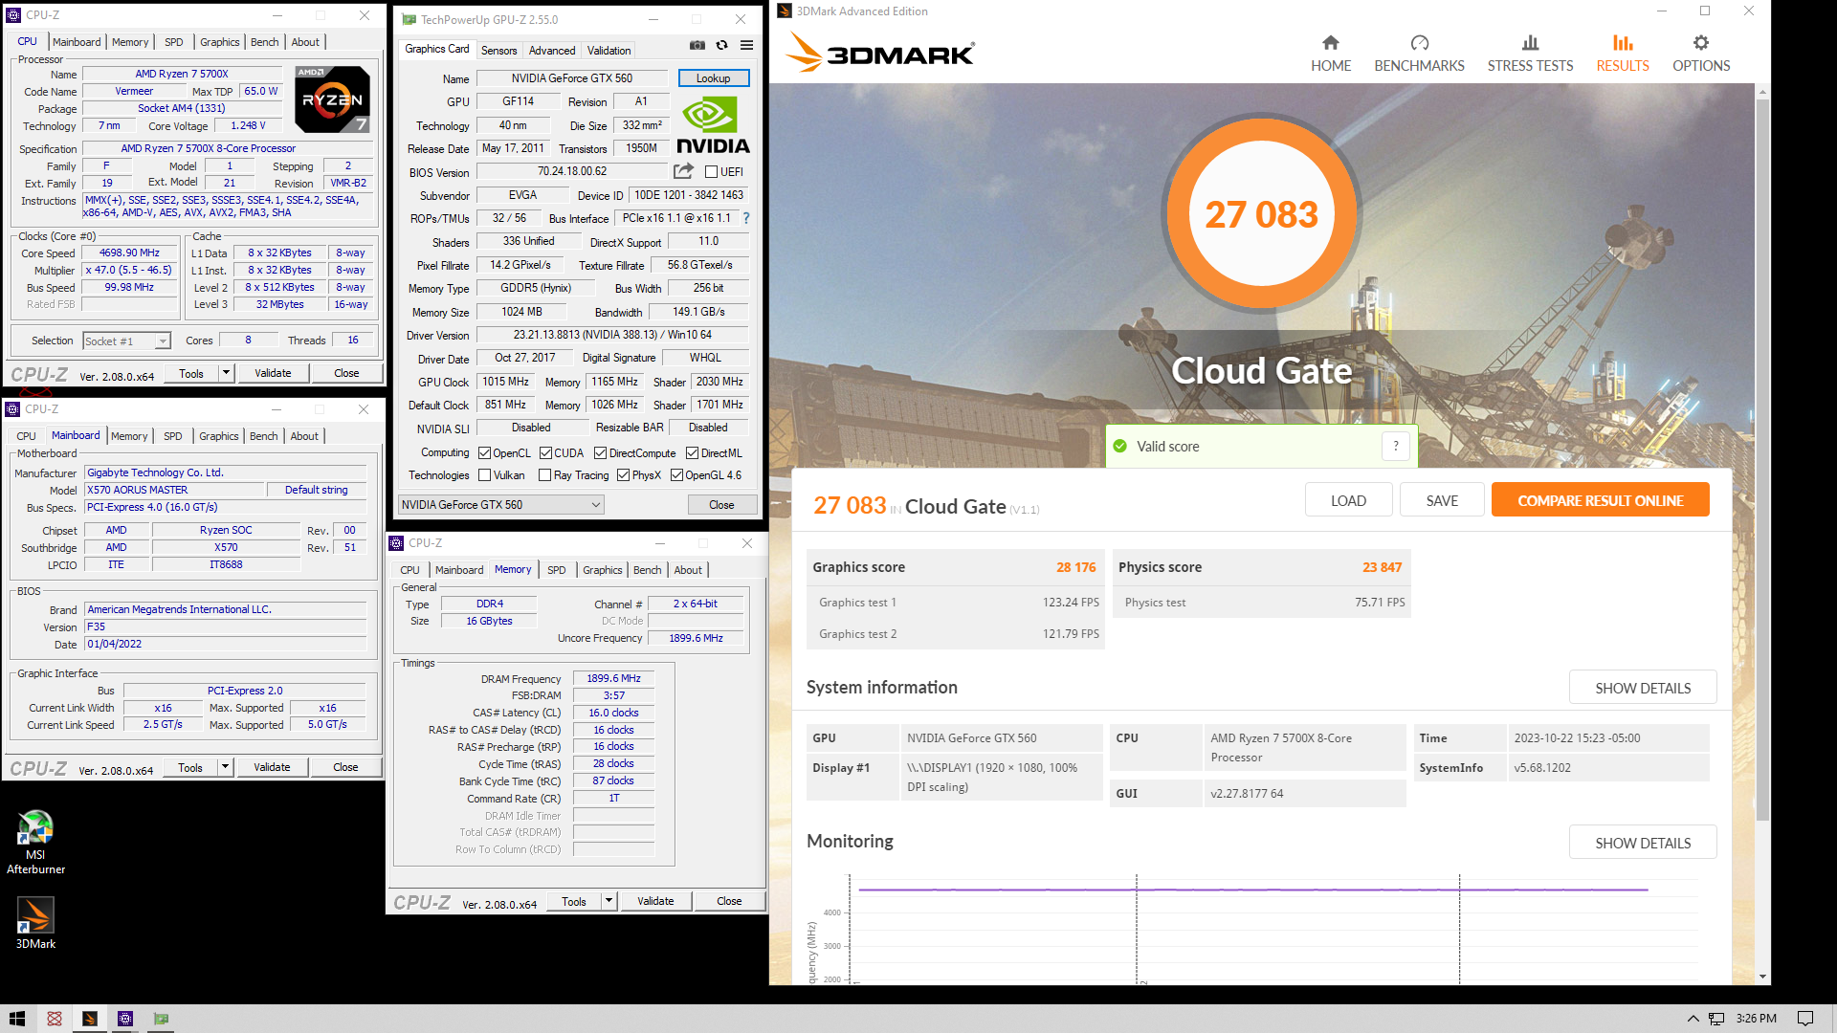Click Close button in GPU-Z
Viewport: 1837px width, 1033px height.
click(721, 505)
